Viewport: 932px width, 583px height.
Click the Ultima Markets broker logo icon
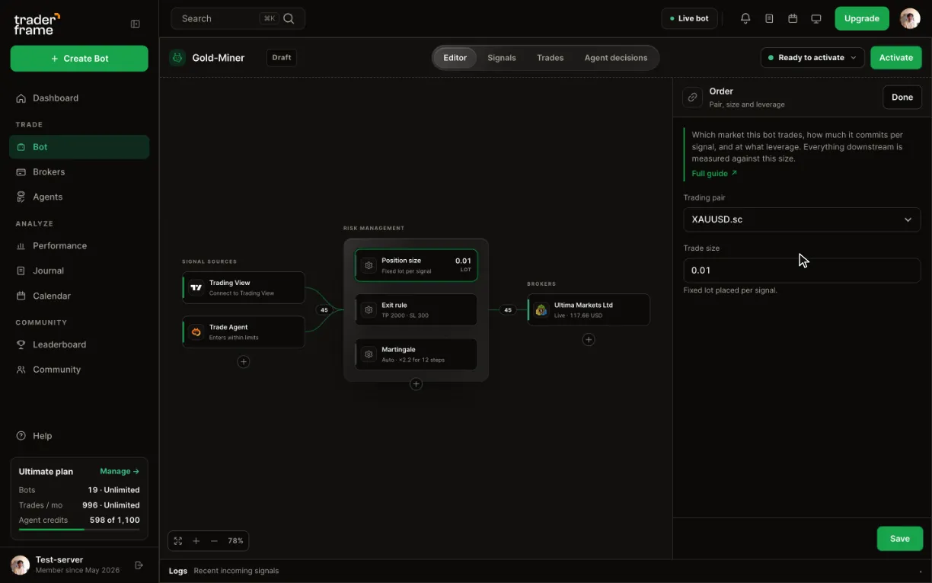[x=541, y=309]
